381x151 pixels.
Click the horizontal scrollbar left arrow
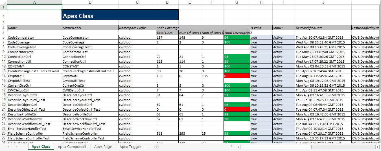(x=238, y=147)
